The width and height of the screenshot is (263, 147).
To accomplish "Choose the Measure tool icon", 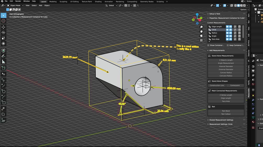I will (3, 62).
